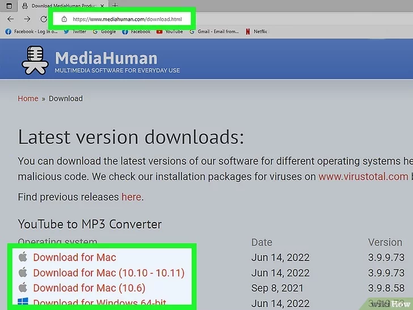Open the second Facebook bookmark
This screenshot has height=310, width=413.
pyautogui.click(x=136, y=32)
